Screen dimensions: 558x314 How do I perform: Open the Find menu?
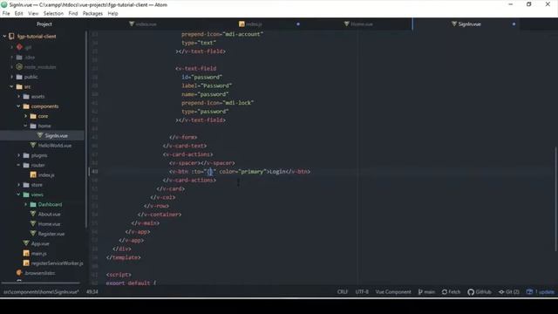click(x=73, y=14)
